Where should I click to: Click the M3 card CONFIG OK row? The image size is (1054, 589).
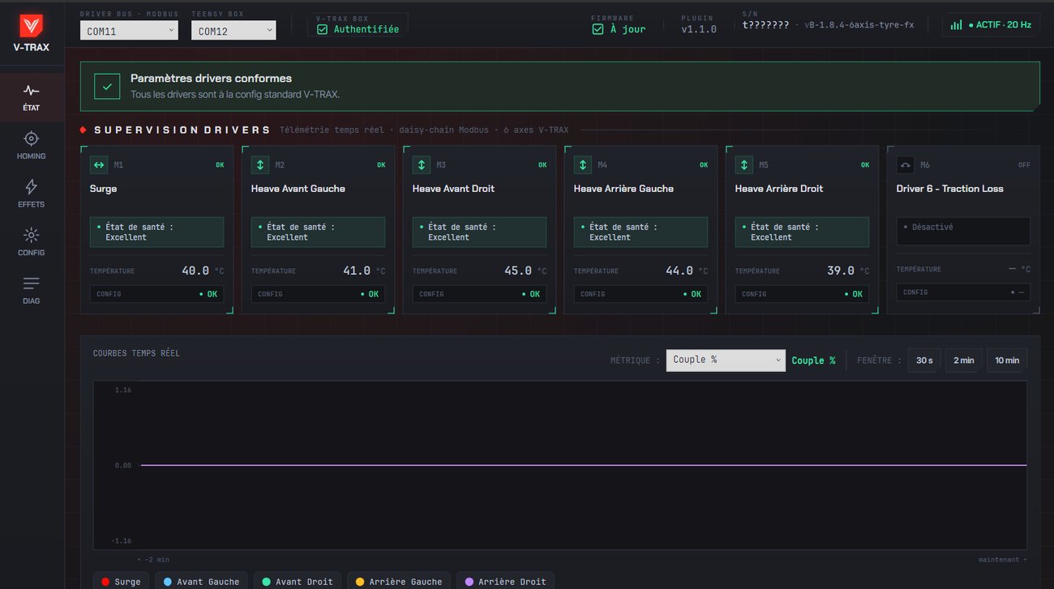click(479, 294)
